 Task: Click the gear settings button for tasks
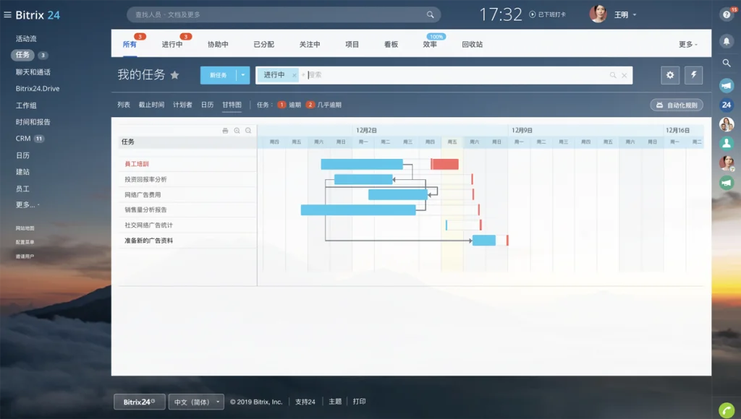[670, 75]
